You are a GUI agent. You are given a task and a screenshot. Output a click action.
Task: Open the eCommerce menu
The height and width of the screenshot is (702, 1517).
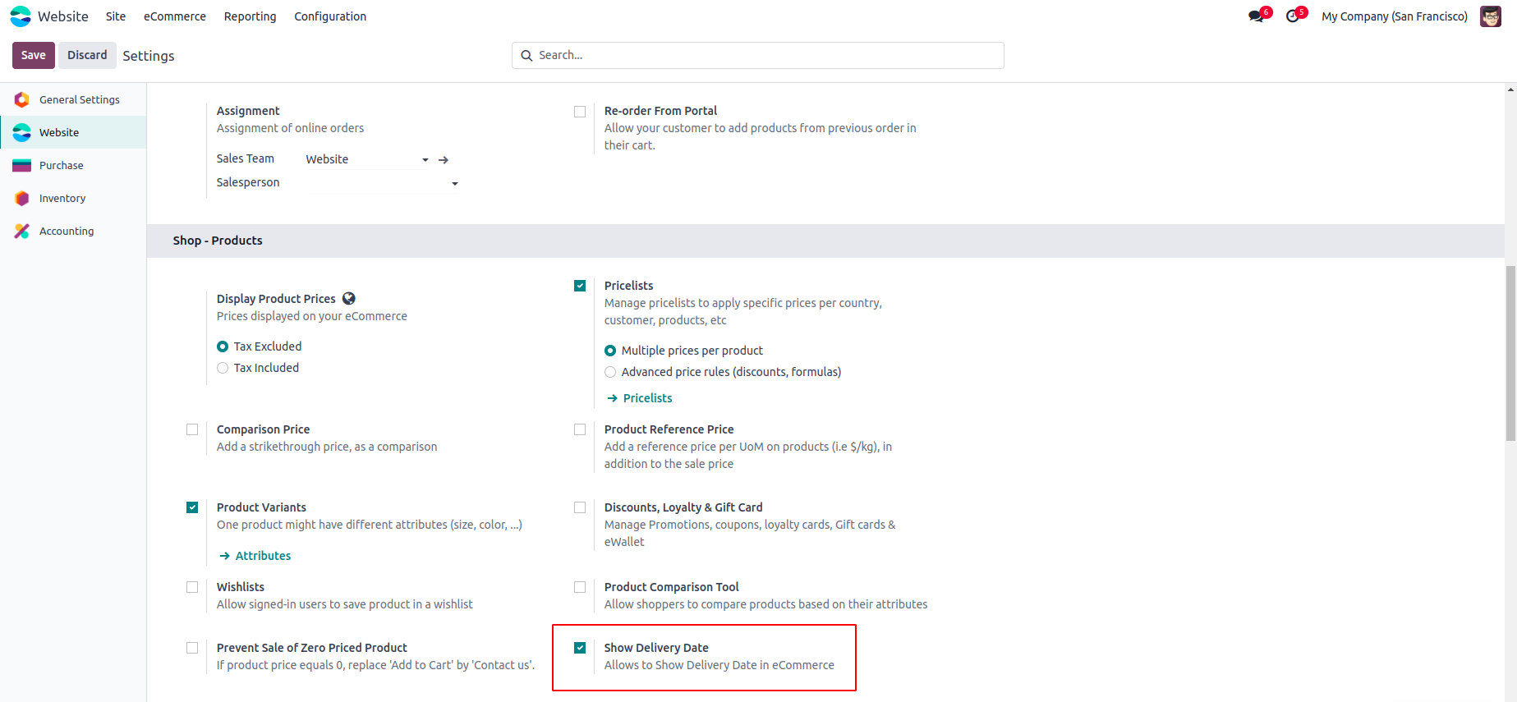click(x=175, y=16)
